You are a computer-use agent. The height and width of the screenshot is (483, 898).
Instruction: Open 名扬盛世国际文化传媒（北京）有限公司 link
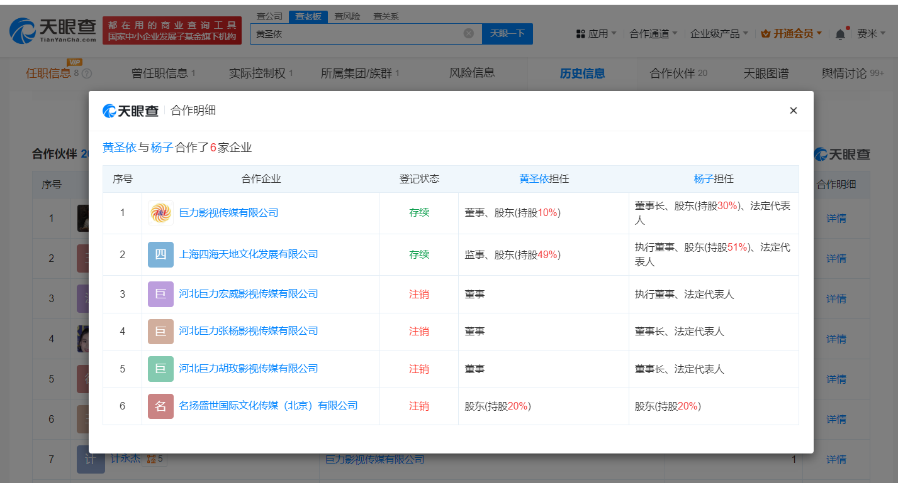[269, 406]
